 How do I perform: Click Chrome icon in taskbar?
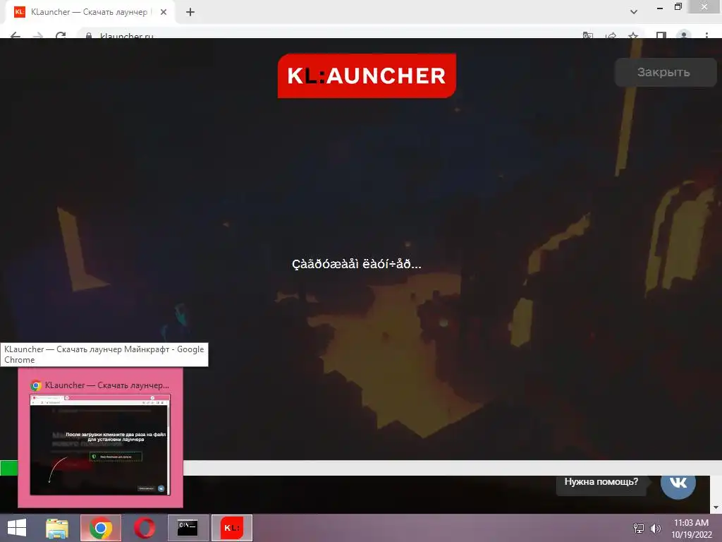pos(101,528)
